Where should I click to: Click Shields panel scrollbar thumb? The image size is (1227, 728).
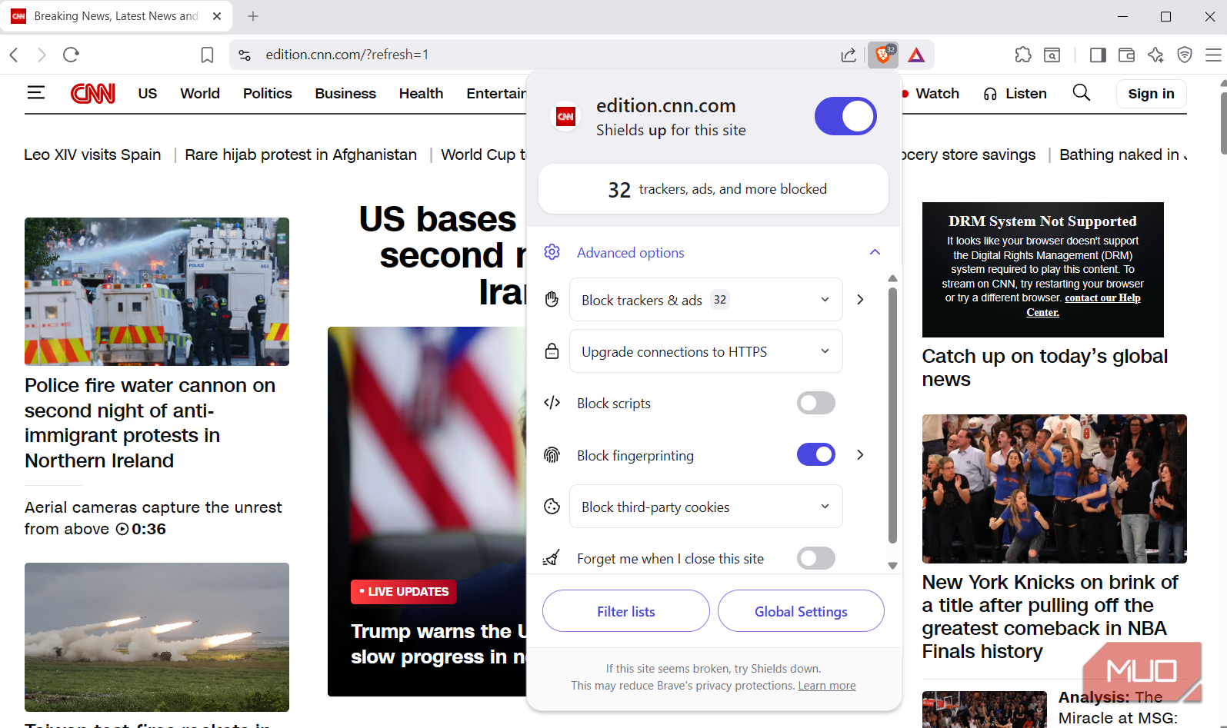click(x=892, y=415)
